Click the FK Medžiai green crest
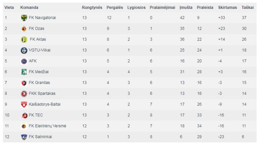Screen dimensions: 258x146 coord(24,72)
